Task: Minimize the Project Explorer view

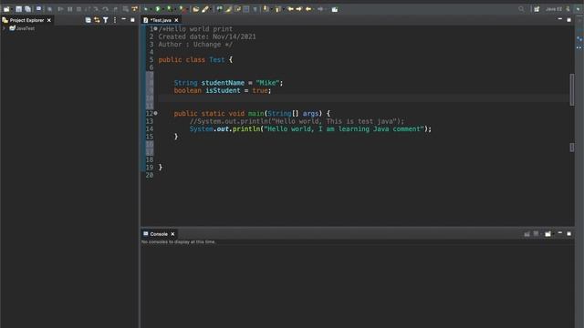Action: (124, 19)
